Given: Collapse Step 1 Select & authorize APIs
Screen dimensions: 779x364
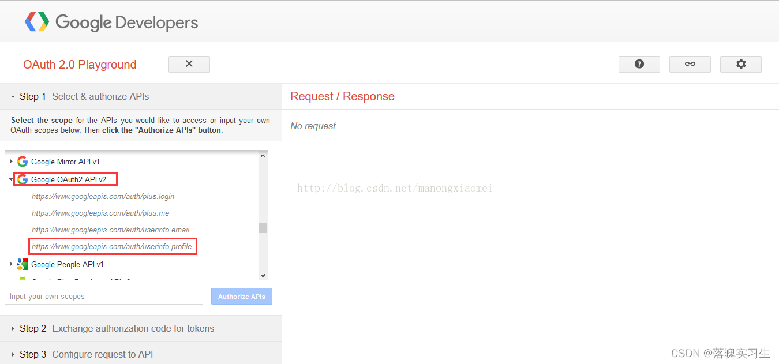Looking at the screenshot, I should pyautogui.click(x=13, y=97).
